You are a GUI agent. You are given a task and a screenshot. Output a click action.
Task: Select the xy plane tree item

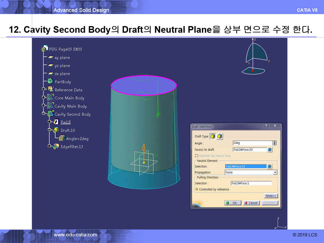62,58
